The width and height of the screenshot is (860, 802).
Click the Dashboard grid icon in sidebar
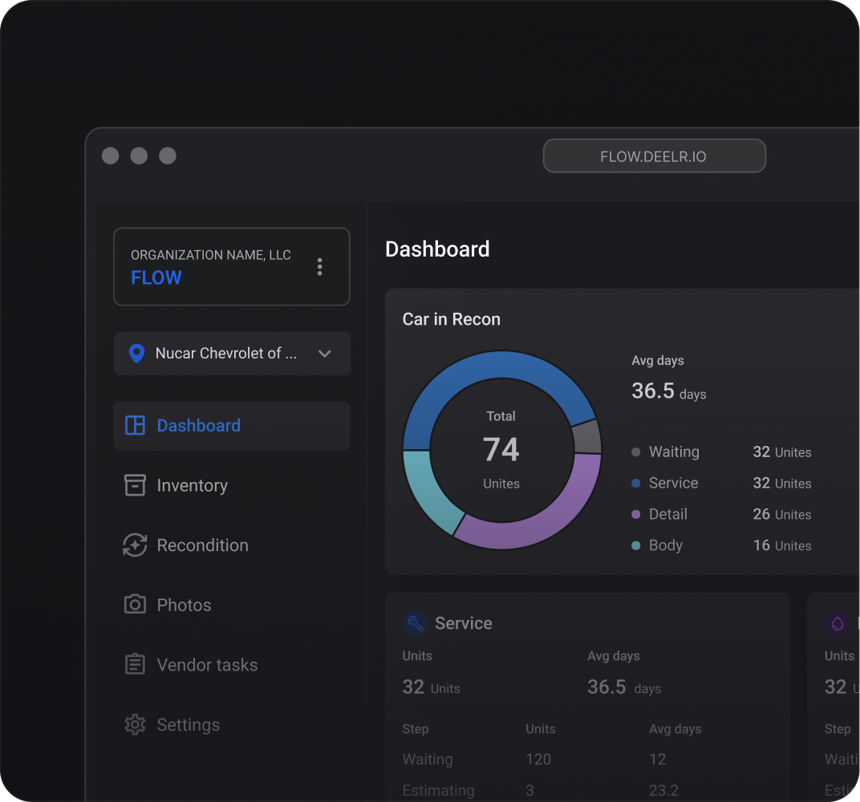coord(135,425)
